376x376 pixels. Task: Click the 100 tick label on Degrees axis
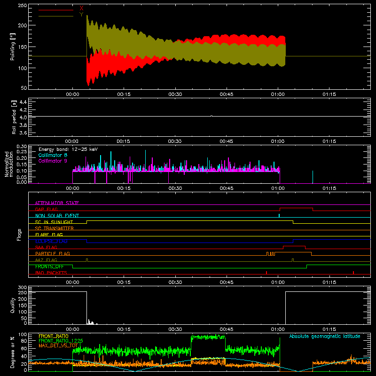[x=22, y=335]
